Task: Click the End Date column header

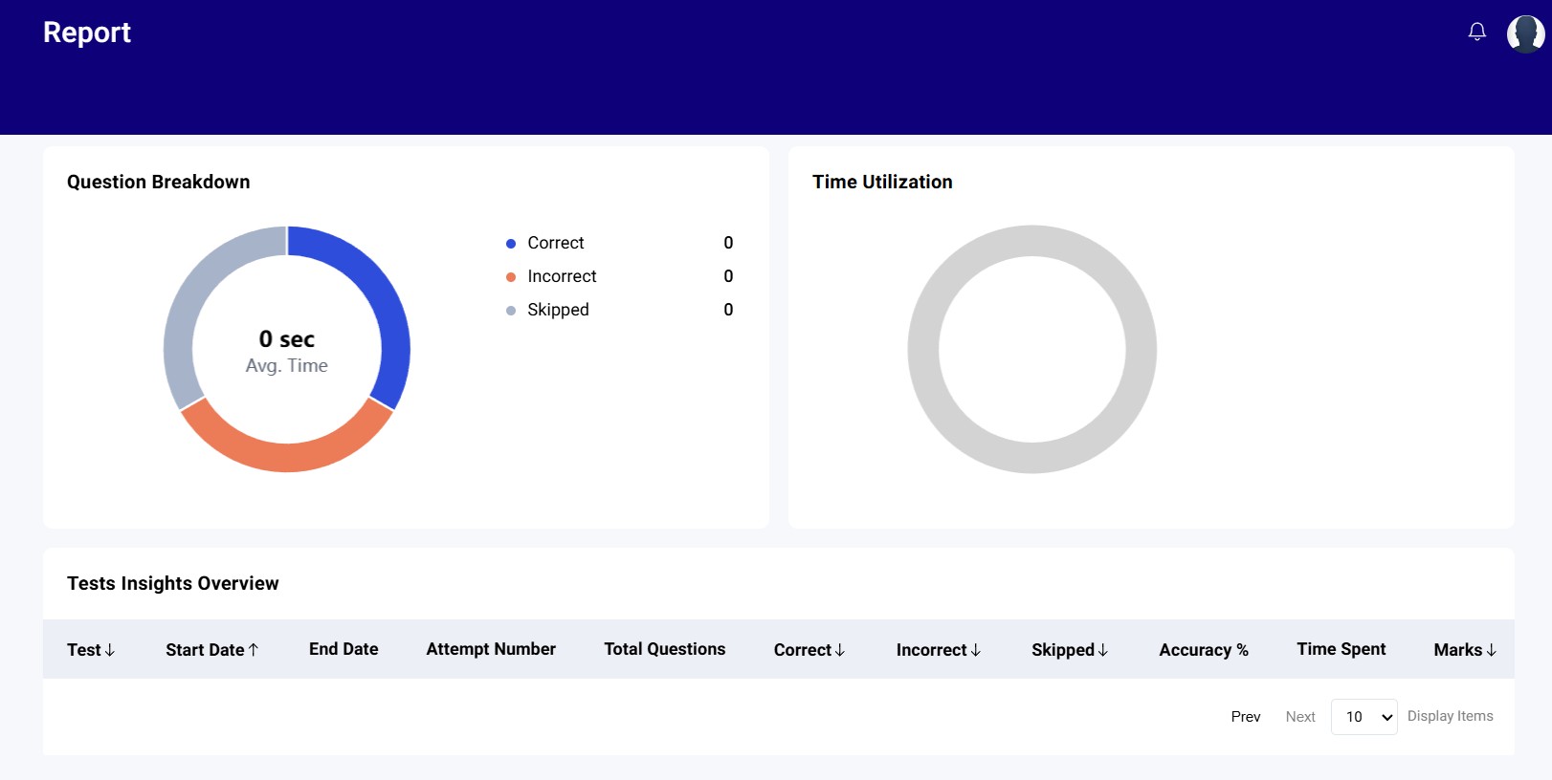Action: [344, 649]
